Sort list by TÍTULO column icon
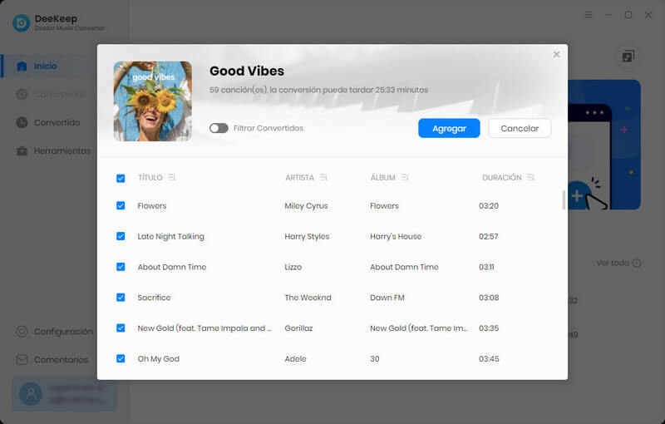Viewport: 665px width, 424px height. 172,177
